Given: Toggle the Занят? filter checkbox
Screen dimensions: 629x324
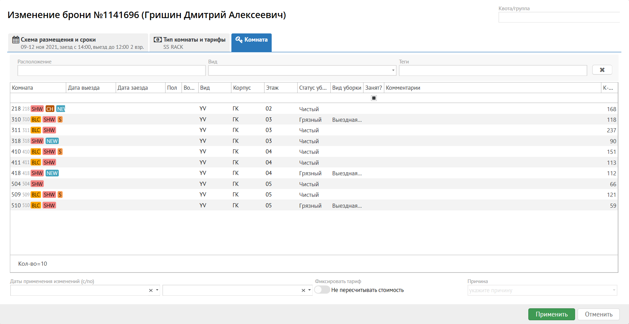Looking at the screenshot, I should coord(374,98).
